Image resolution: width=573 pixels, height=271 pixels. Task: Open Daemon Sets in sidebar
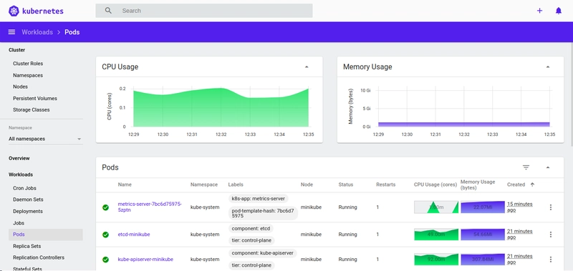click(x=28, y=199)
